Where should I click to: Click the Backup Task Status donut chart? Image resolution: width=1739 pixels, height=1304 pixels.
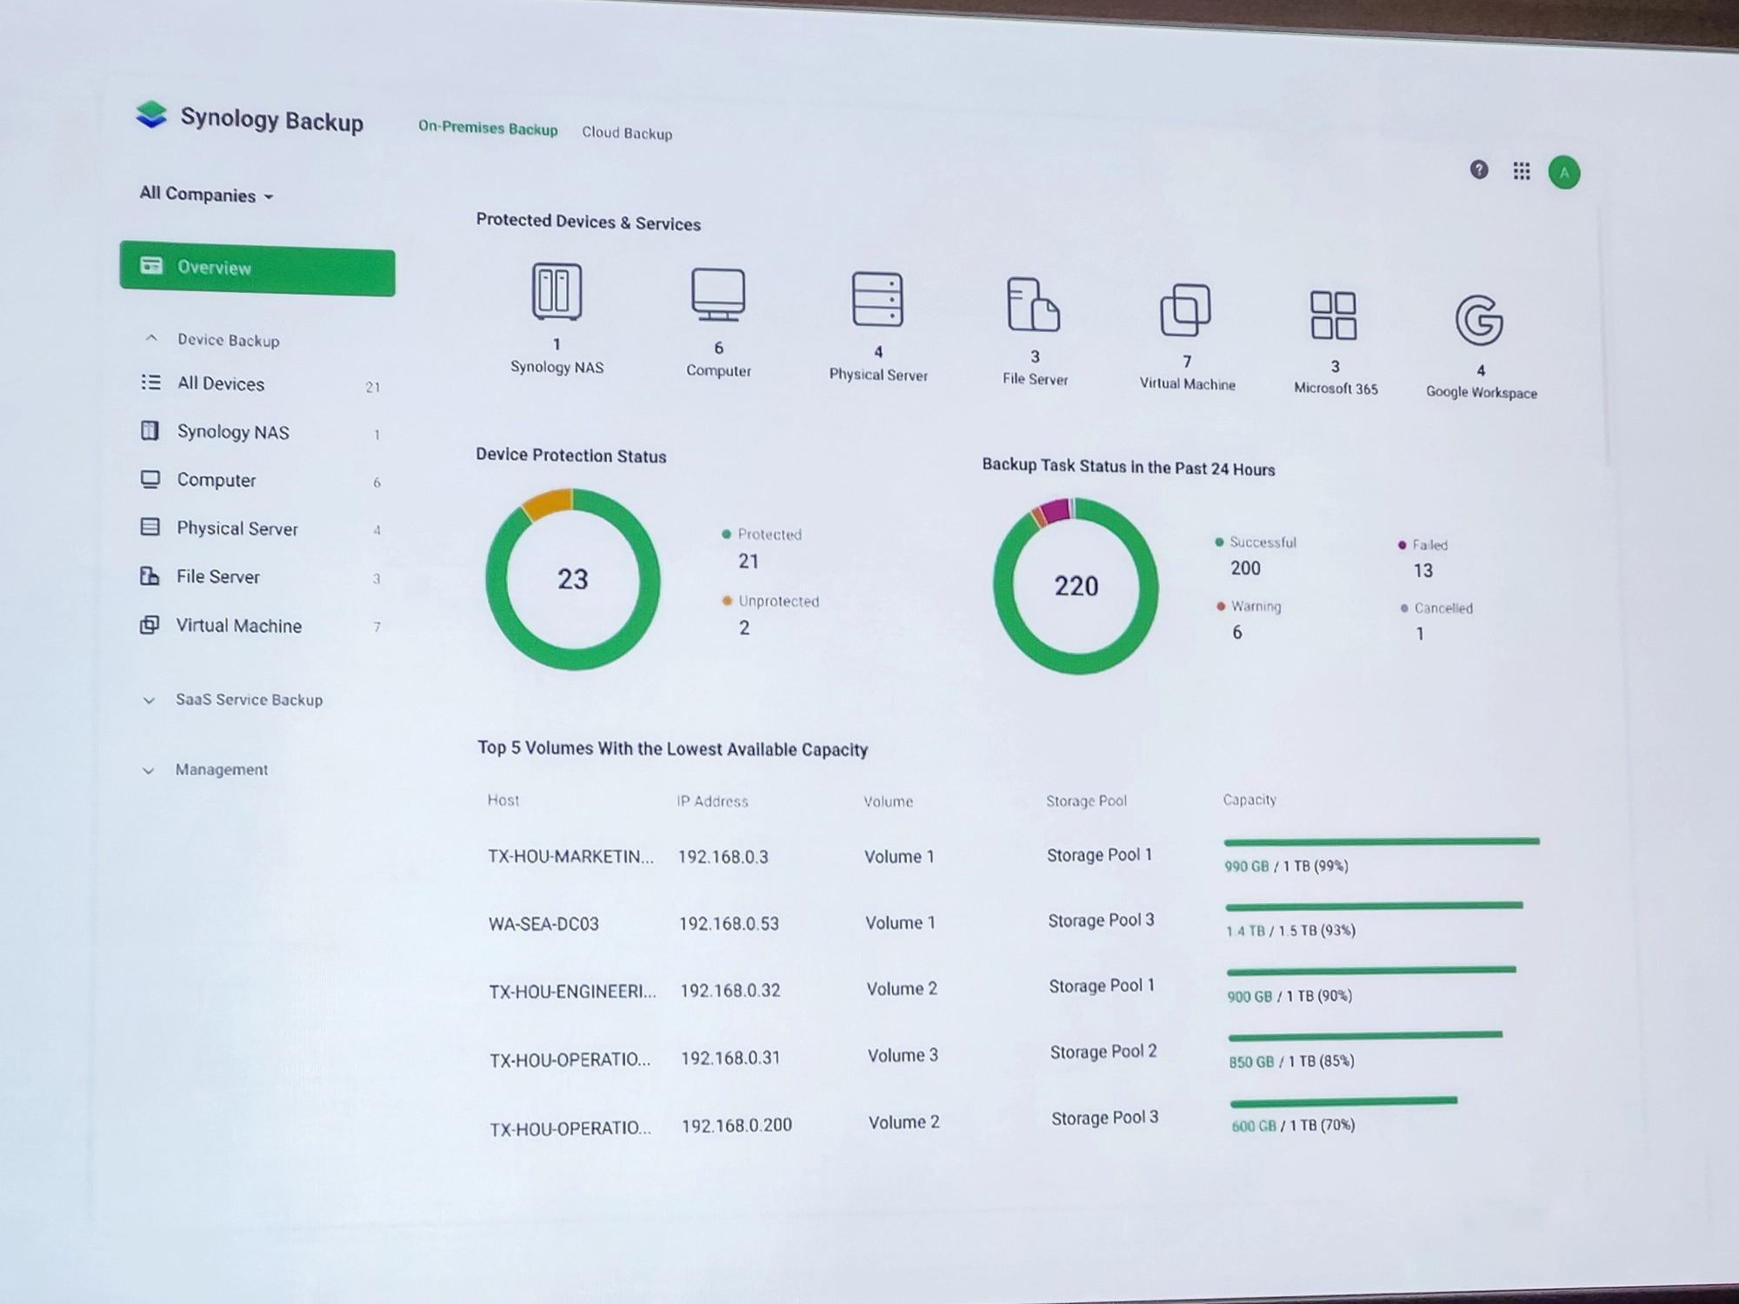tap(1076, 586)
